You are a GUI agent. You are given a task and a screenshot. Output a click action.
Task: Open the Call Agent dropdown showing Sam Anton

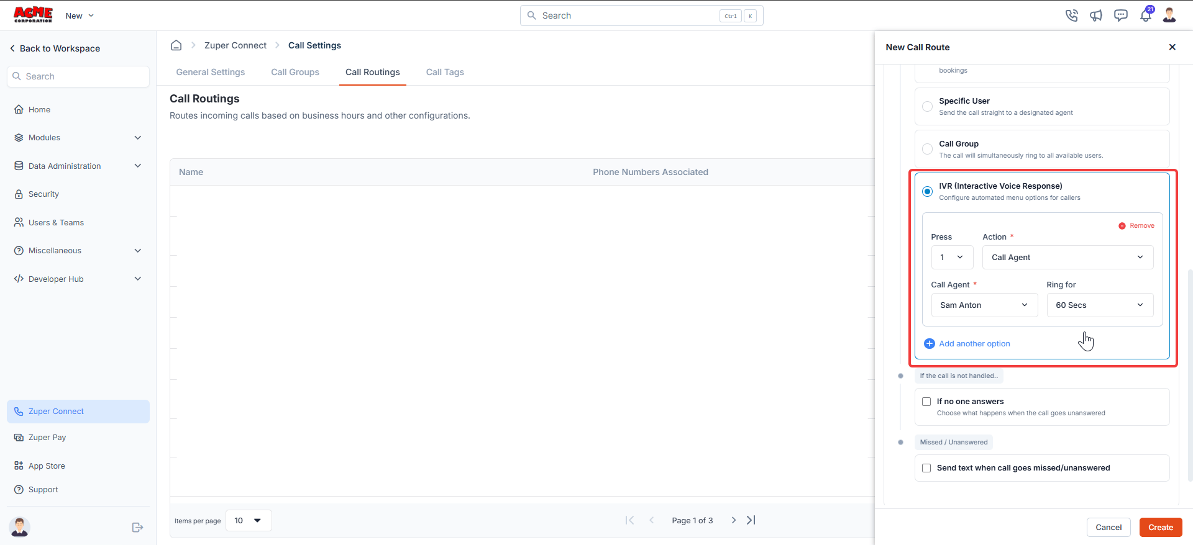point(984,305)
